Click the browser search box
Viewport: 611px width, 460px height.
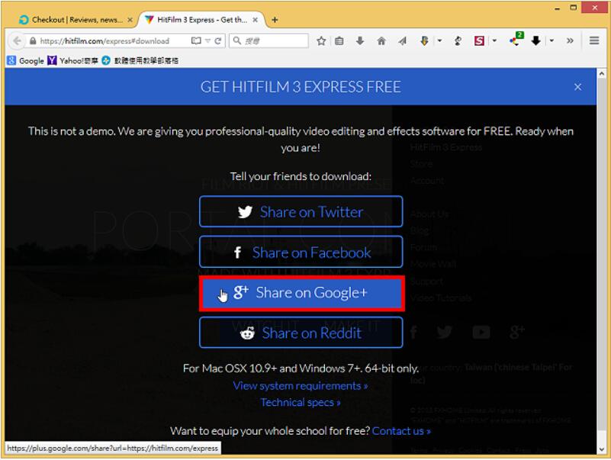(x=269, y=40)
